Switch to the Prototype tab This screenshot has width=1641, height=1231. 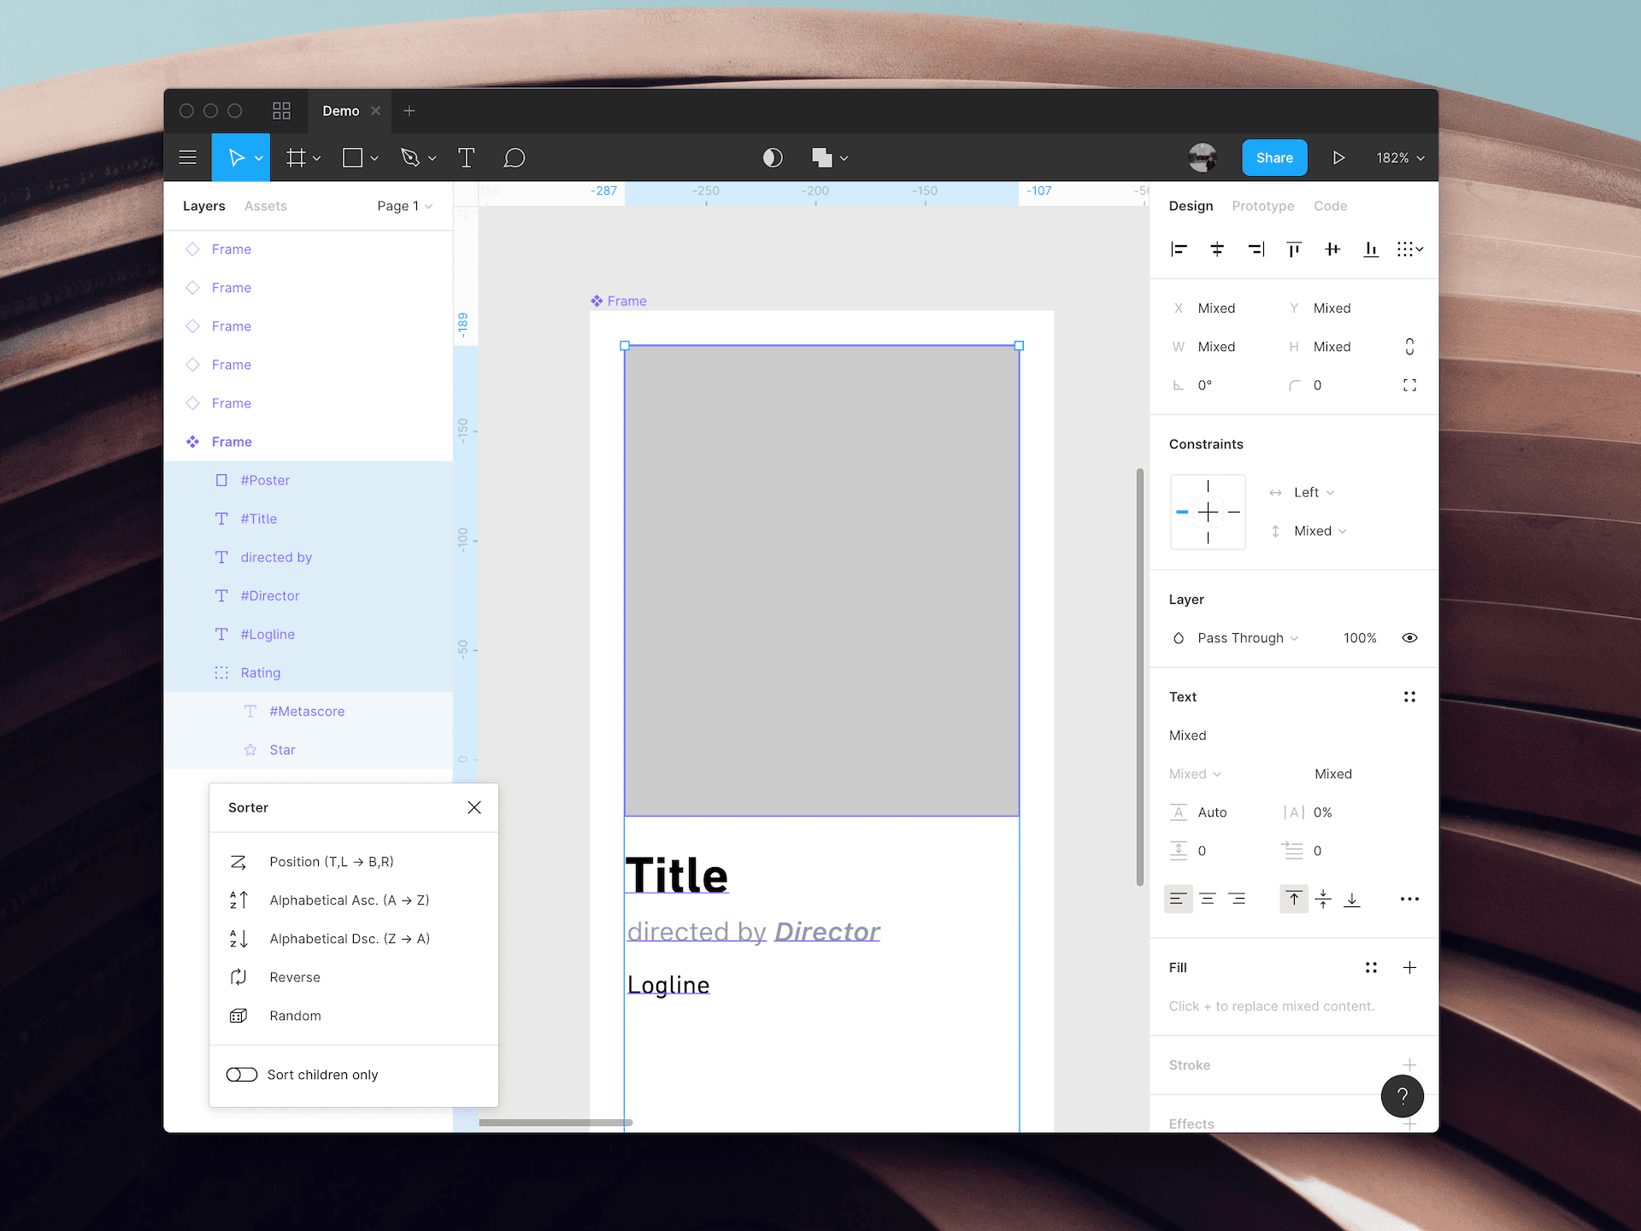coord(1262,206)
